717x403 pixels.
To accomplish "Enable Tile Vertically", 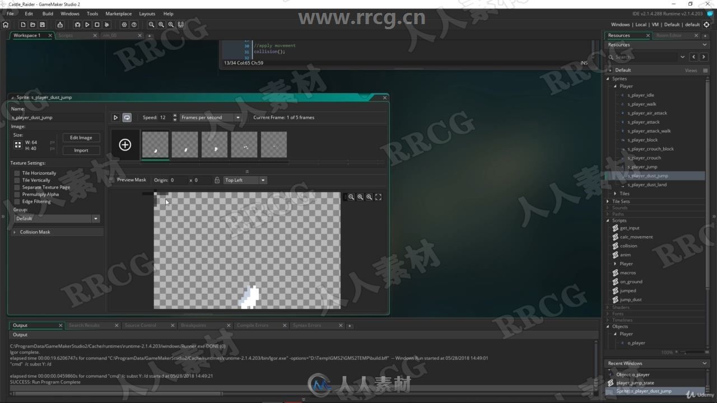I will point(17,180).
